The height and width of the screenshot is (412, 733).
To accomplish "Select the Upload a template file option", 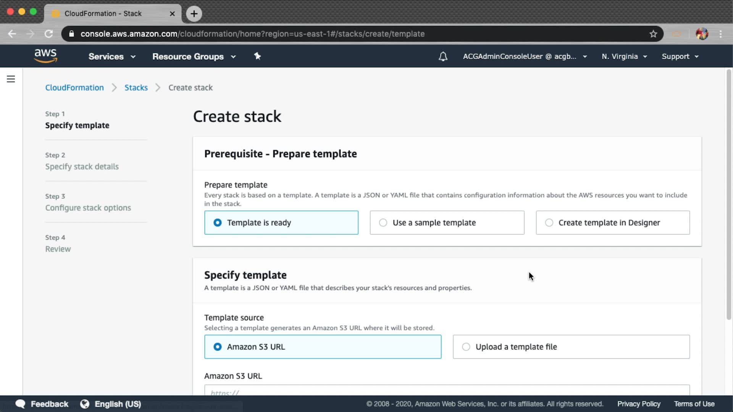I will [x=571, y=347].
